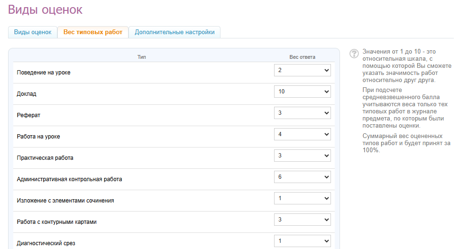The height and width of the screenshot is (249, 459).
Task: Expand the Реферат weight dropdown
Action: point(303,113)
